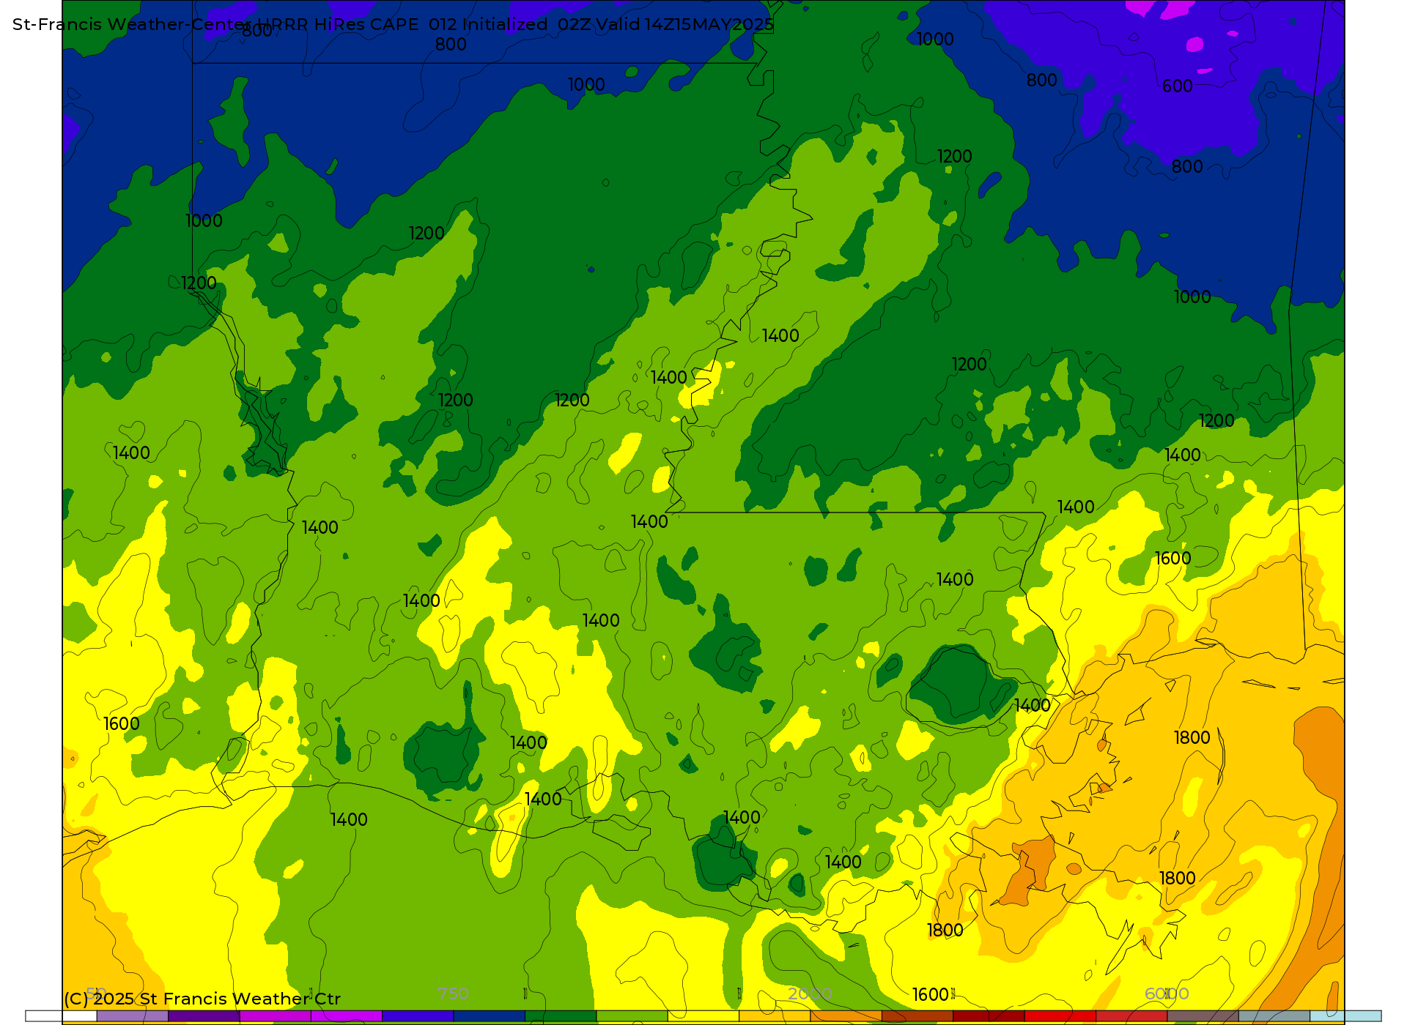Image resolution: width=1407 pixels, height=1025 pixels.
Task: Select the lavender swatch on the CAPE legend
Action: 133,1016
